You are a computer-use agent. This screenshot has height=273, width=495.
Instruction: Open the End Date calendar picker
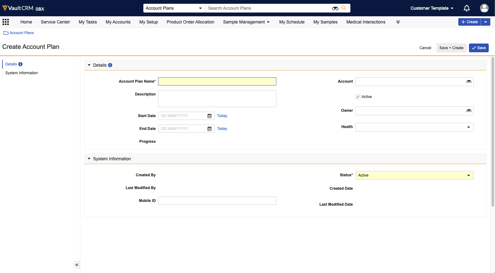(x=210, y=129)
